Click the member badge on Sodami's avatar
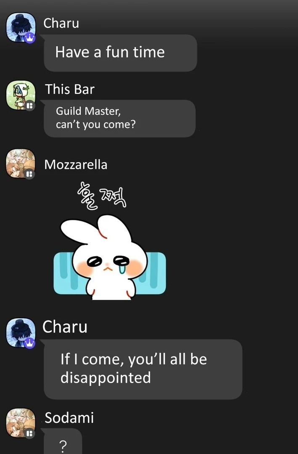The height and width of the screenshot is (454, 298). coord(29,433)
